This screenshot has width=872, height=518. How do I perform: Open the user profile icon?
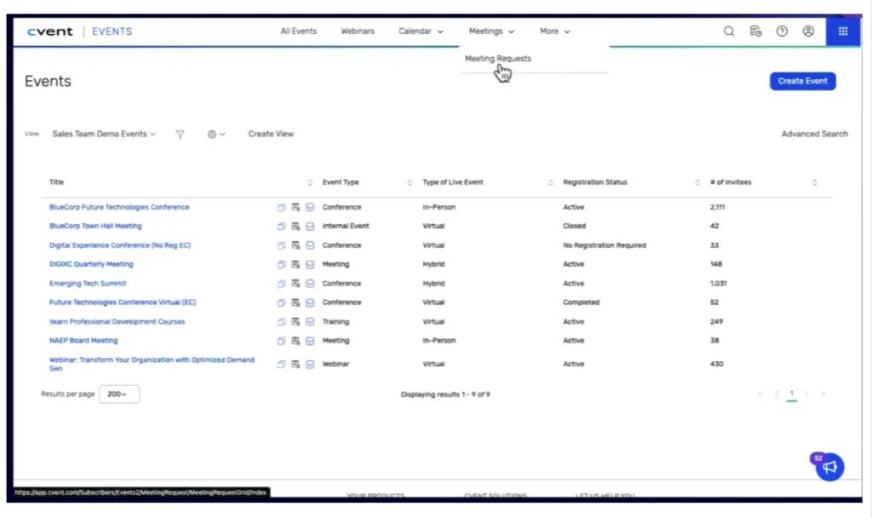tap(808, 32)
